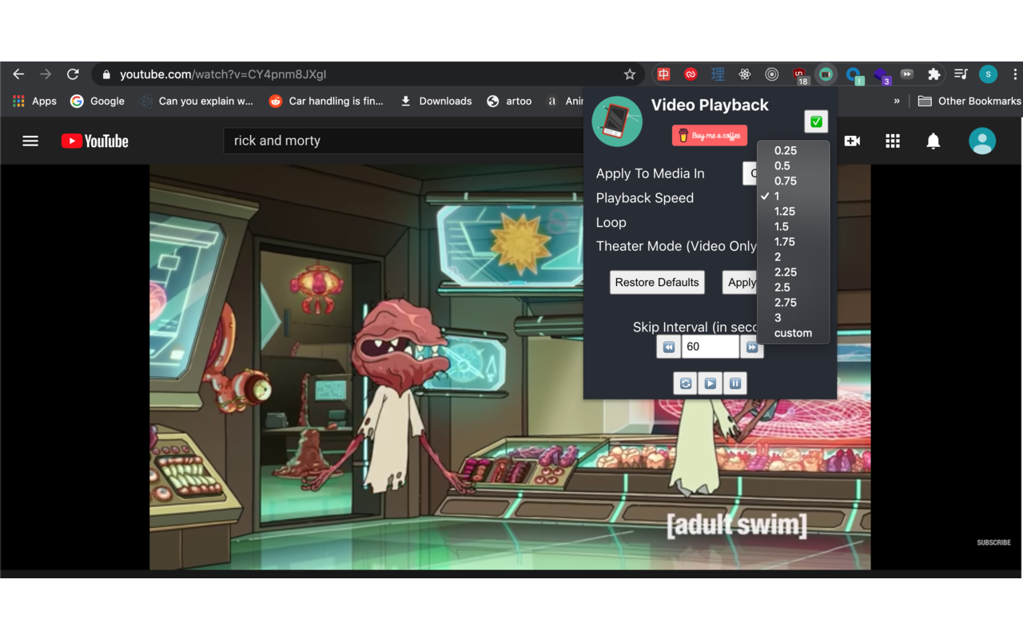Click the address bar URL
1023x639 pixels.
click(223, 74)
